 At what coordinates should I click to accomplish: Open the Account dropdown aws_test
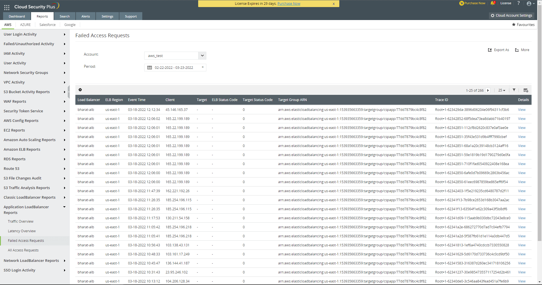(175, 56)
